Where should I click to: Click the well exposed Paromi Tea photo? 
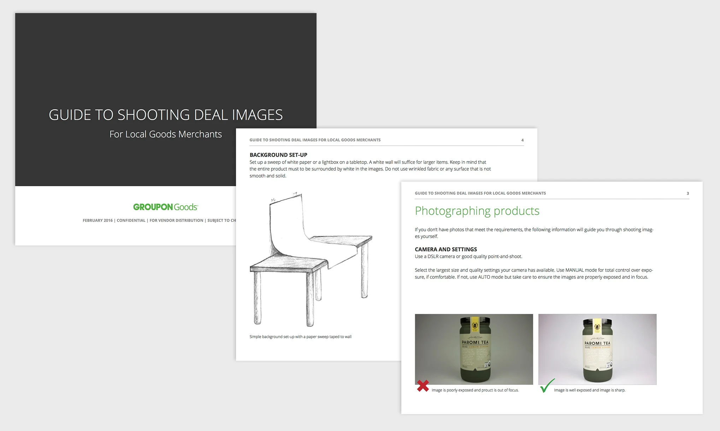(x=597, y=349)
